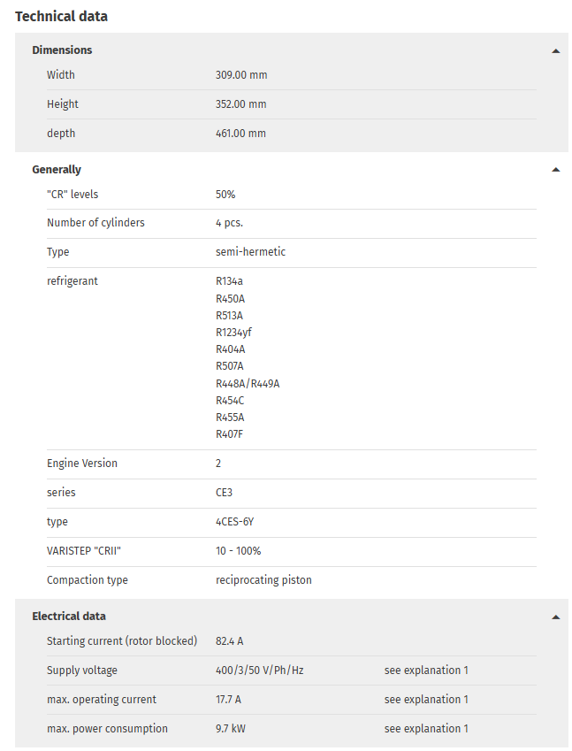Click the Width value 309.00 mm
The width and height of the screenshot is (572, 751).
[x=241, y=74]
